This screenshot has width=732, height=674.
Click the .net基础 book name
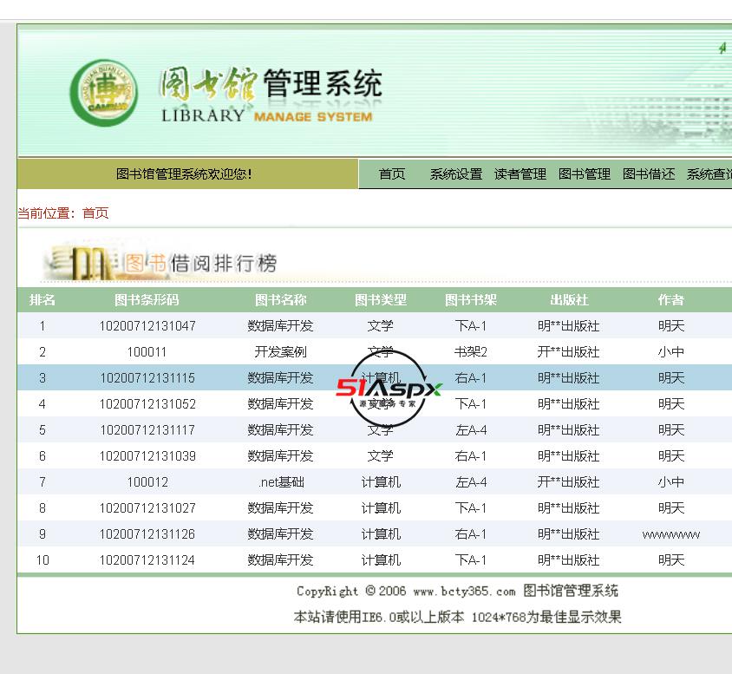[281, 482]
